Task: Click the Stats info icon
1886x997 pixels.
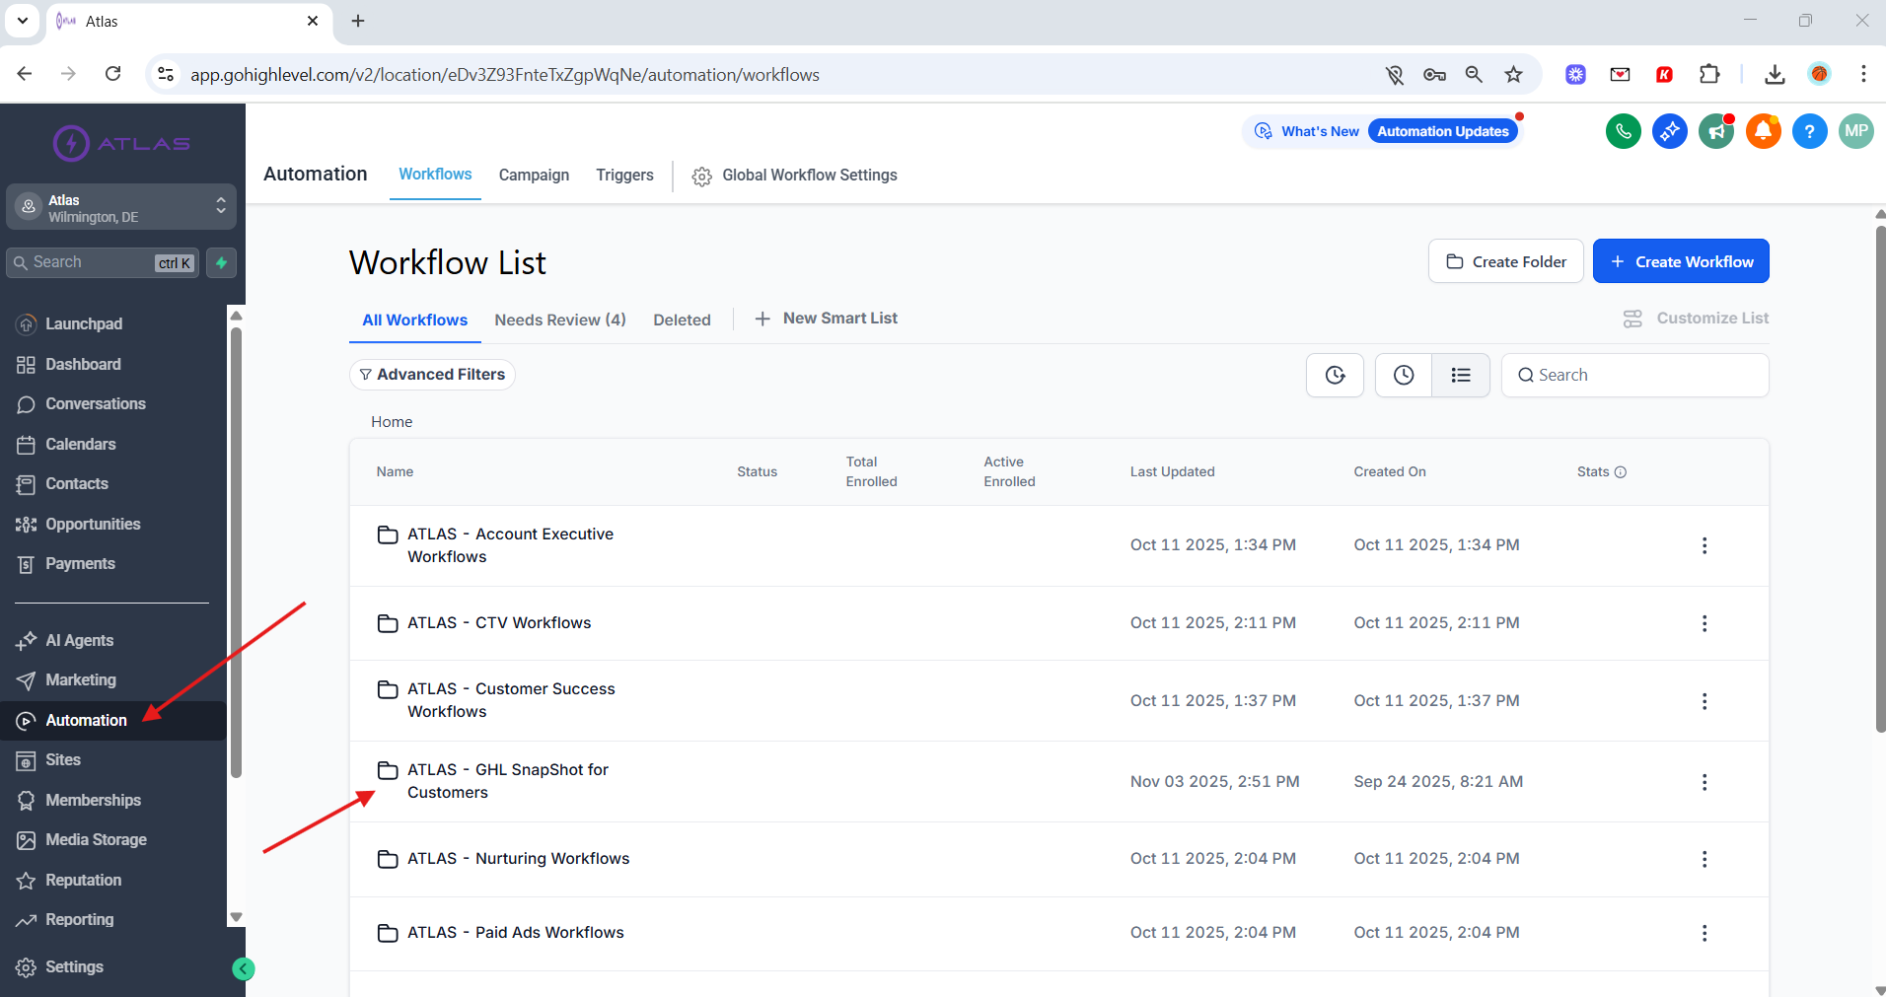Action: [x=1620, y=472]
